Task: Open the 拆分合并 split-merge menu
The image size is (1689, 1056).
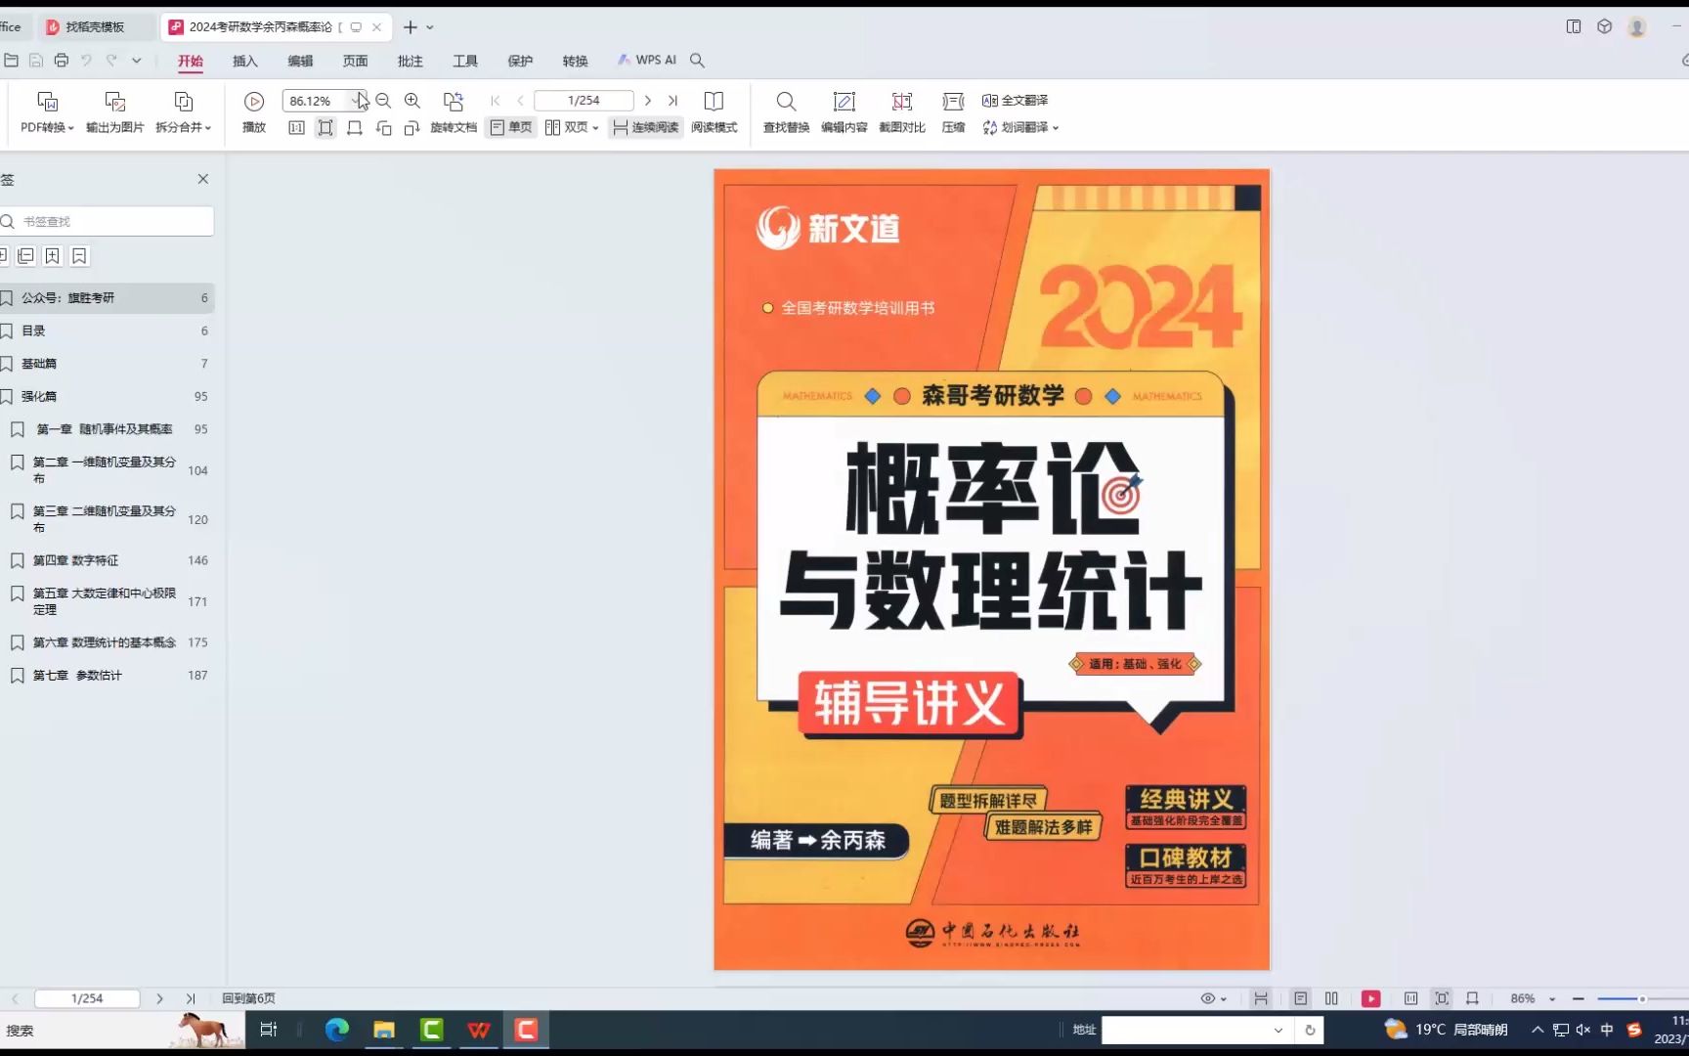Action: pos(184,112)
